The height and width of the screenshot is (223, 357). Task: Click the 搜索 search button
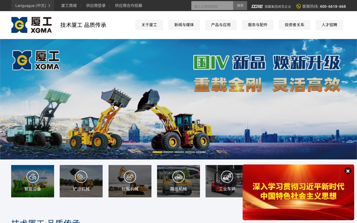(x=240, y=6)
